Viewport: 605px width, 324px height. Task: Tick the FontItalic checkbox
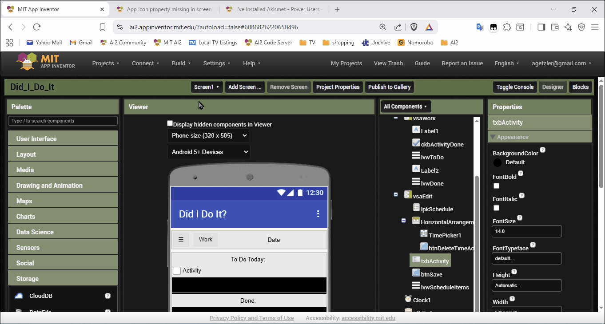click(x=497, y=208)
